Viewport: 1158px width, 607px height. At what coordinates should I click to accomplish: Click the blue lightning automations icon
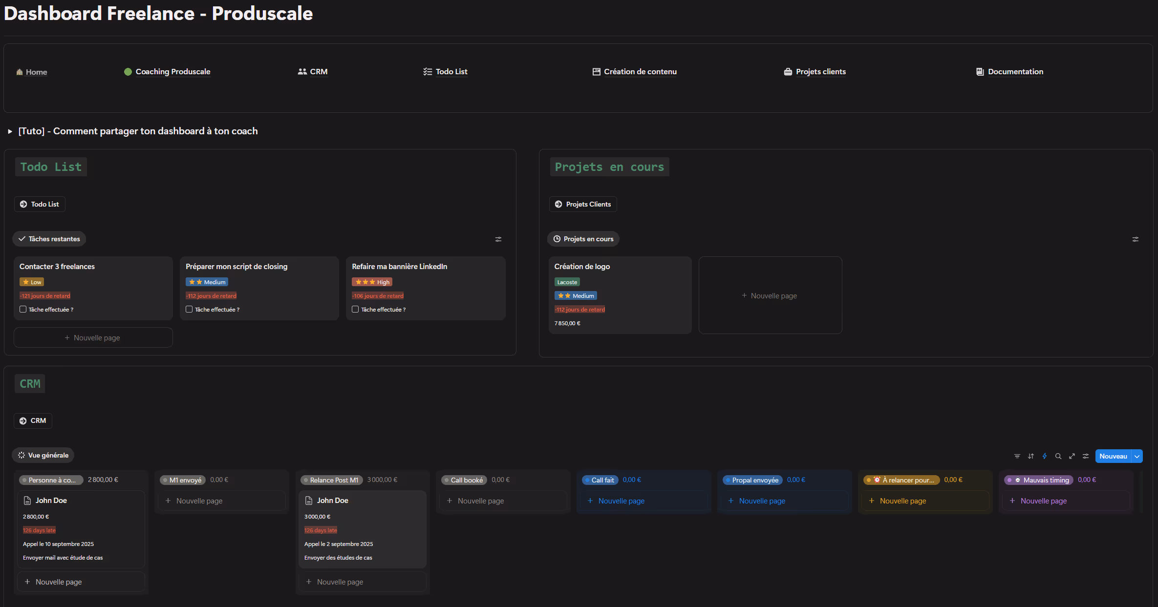point(1044,456)
